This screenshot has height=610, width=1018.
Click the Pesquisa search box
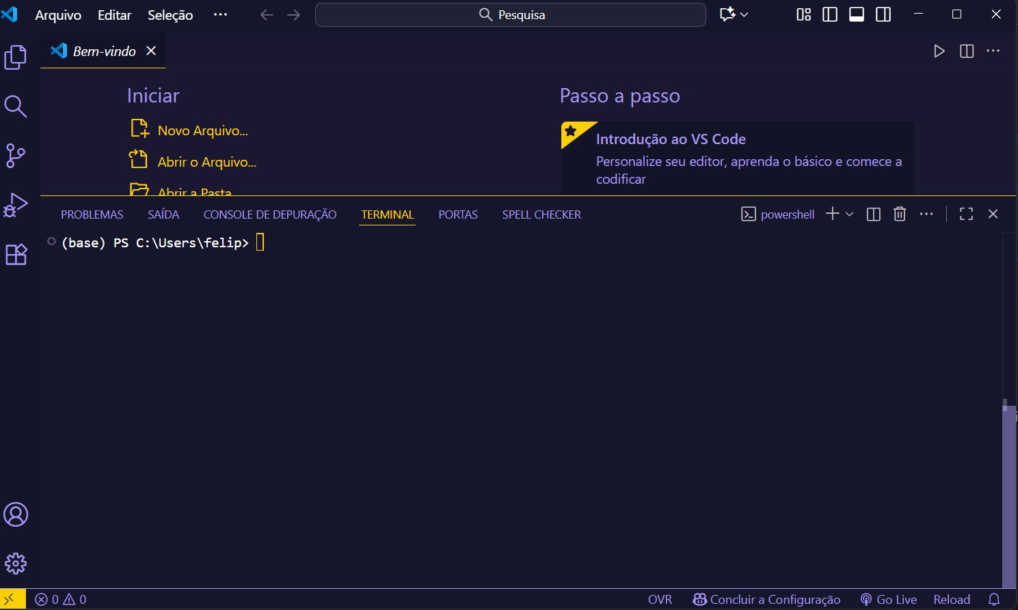click(x=510, y=14)
